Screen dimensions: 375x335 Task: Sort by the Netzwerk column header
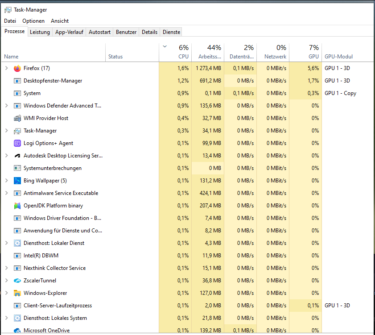point(272,52)
